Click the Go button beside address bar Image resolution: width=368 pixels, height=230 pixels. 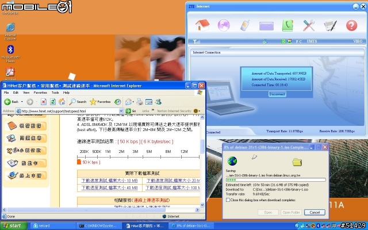point(131,111)
